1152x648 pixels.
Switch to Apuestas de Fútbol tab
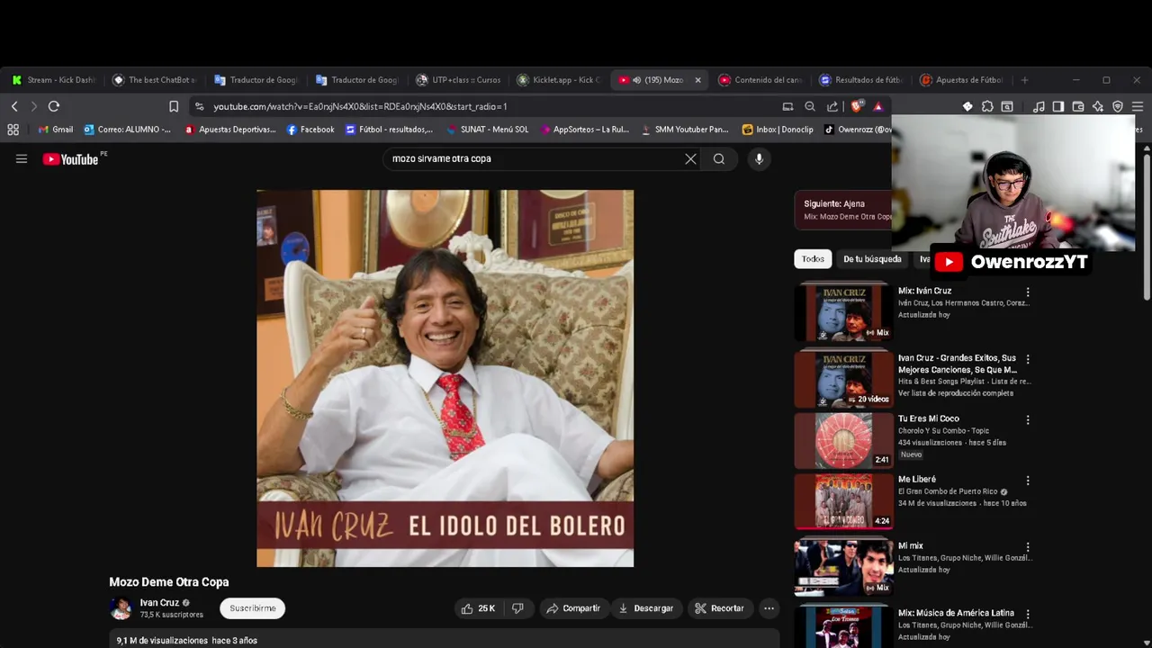coord(962,80)
